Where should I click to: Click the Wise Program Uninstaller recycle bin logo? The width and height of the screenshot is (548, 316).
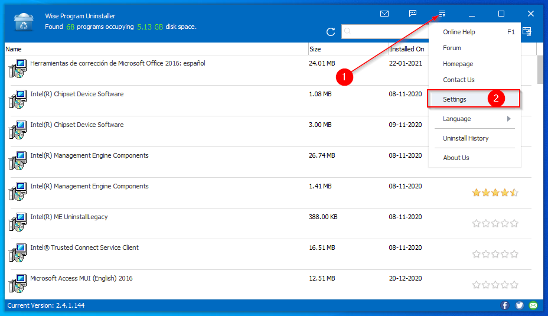click(24, 22)
